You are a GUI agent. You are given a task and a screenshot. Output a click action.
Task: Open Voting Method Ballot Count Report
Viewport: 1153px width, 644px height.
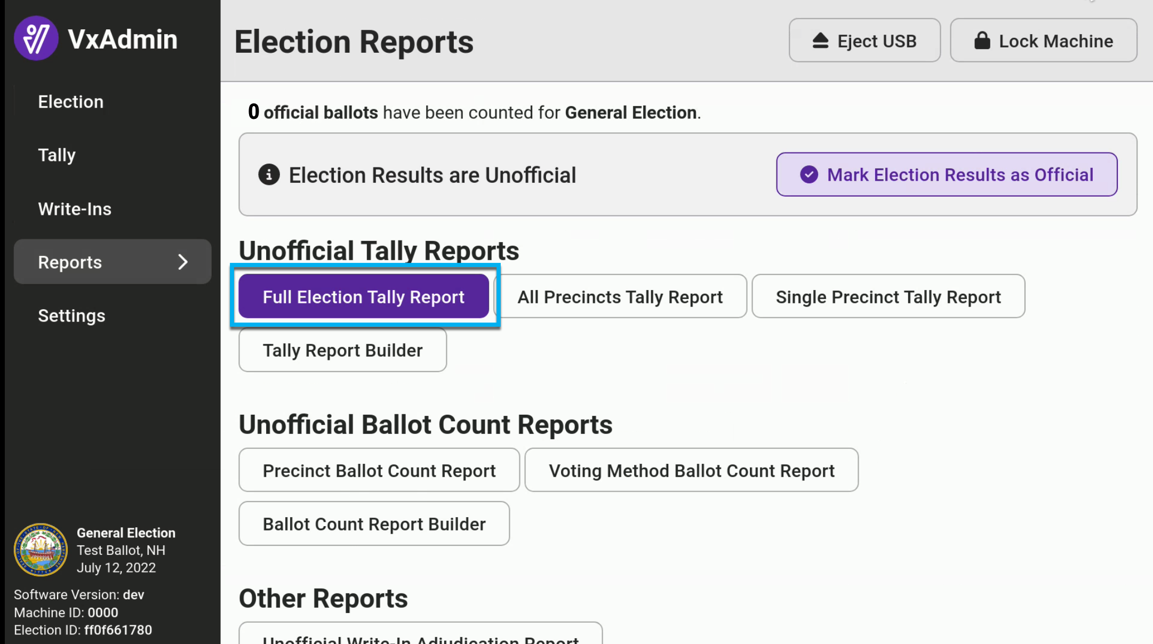[692, 470]
